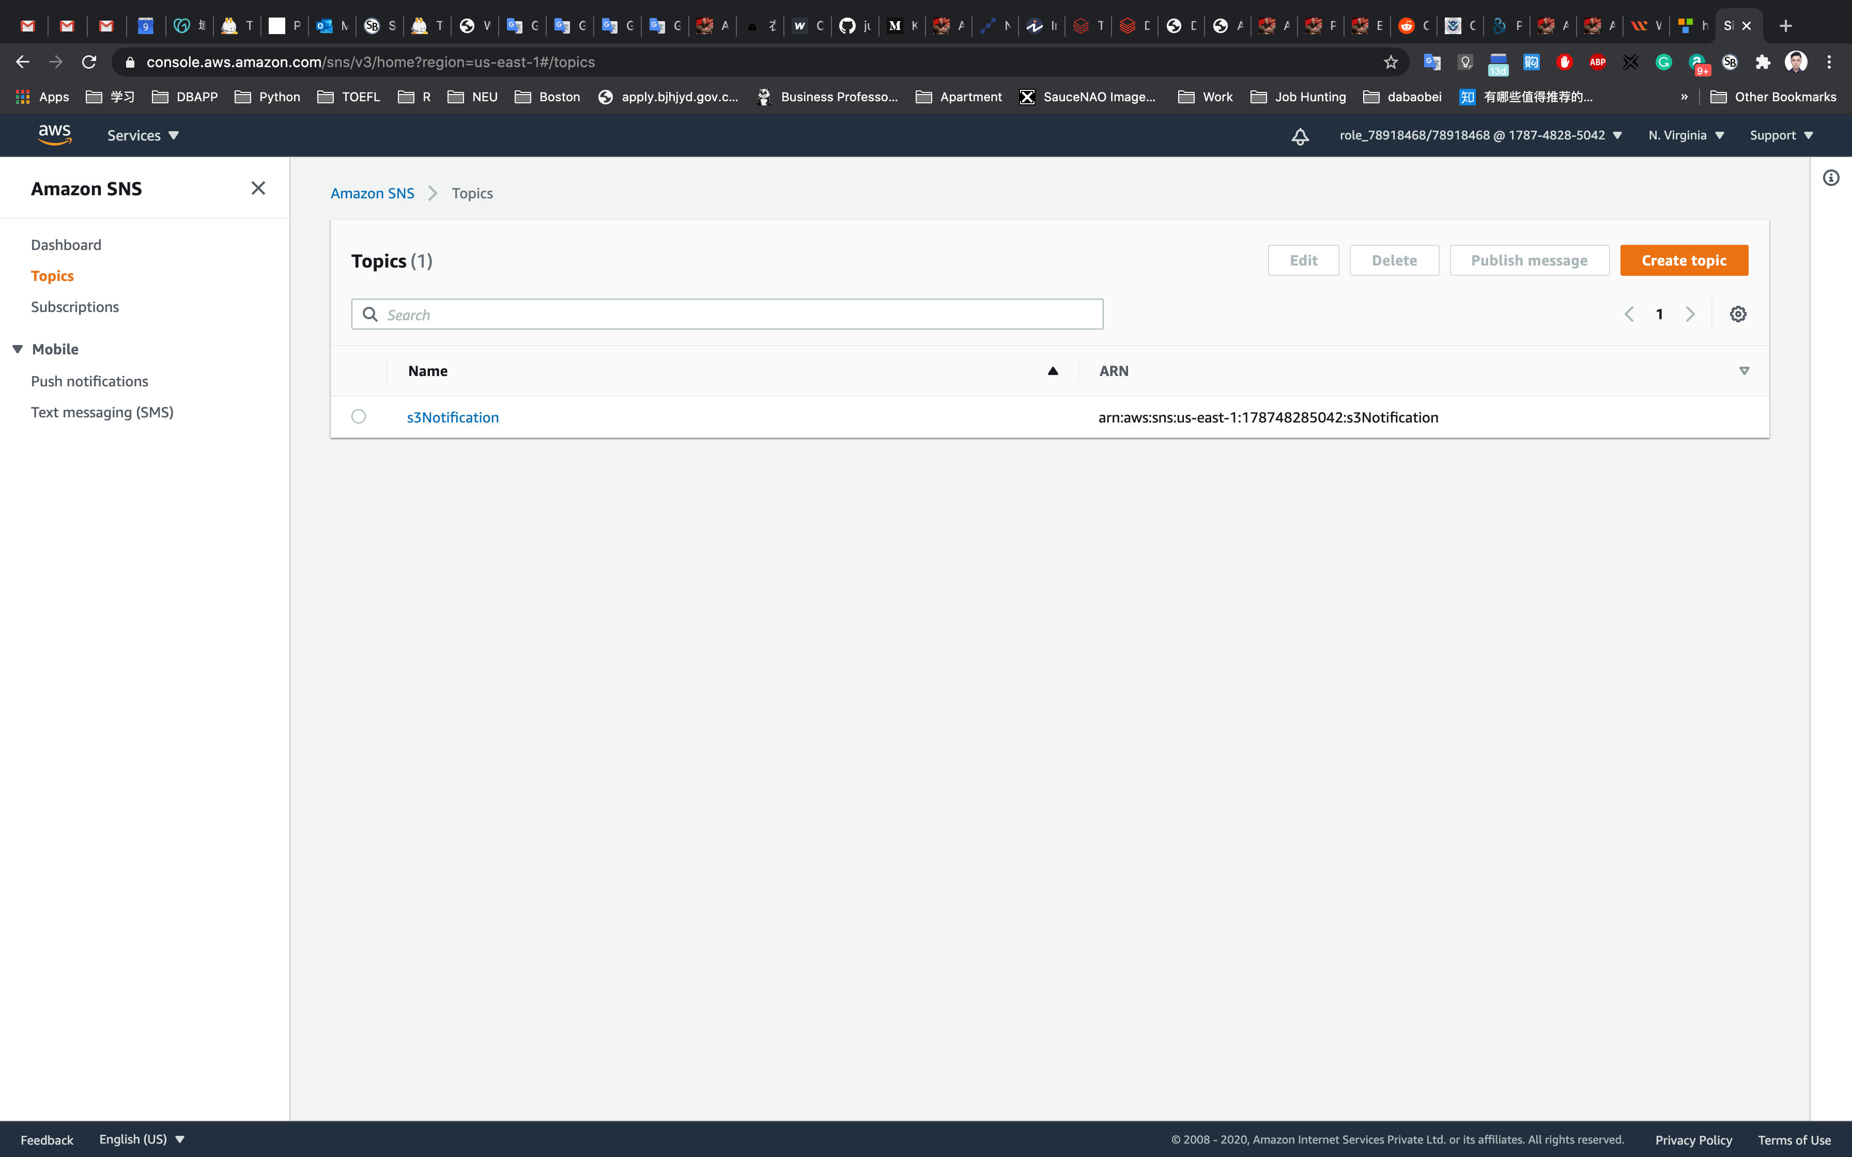Click browser reload icon
This screenshot has height=1157, width=1852.
pyautogui.click(x=89, y=62)
